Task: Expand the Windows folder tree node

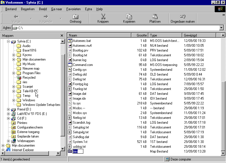Action: coord(14,100)
